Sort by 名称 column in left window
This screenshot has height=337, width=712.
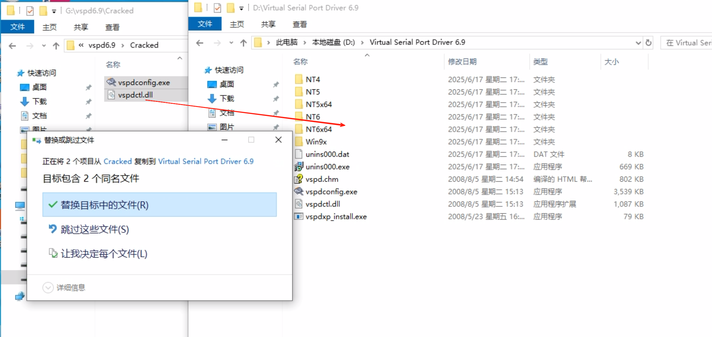coord(113,65)
